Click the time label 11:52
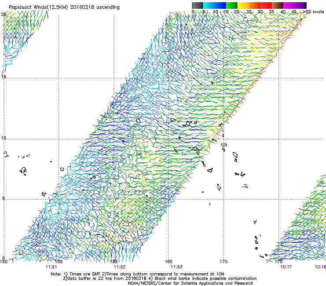 (119, 267)
